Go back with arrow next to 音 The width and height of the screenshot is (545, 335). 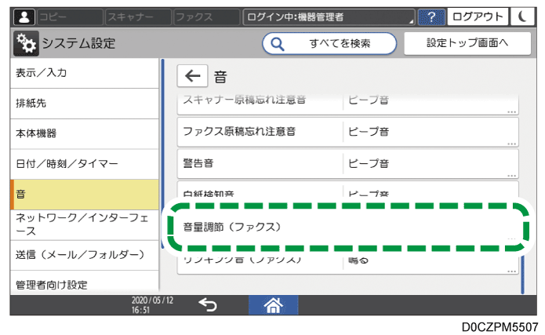pos(193,76)
